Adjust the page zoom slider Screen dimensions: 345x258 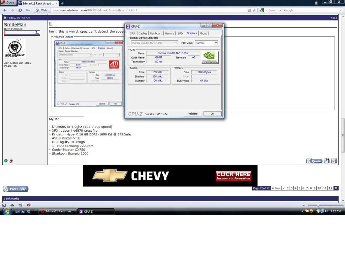click(318, 205)
